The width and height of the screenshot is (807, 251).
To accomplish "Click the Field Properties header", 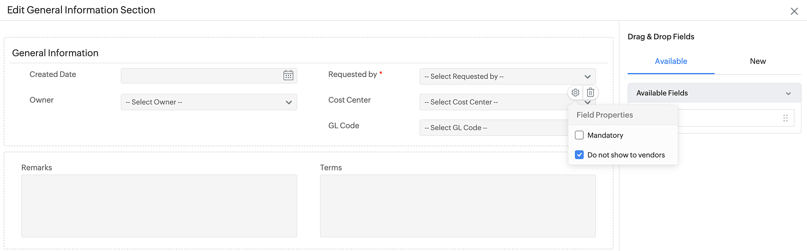I will [604, 115].
